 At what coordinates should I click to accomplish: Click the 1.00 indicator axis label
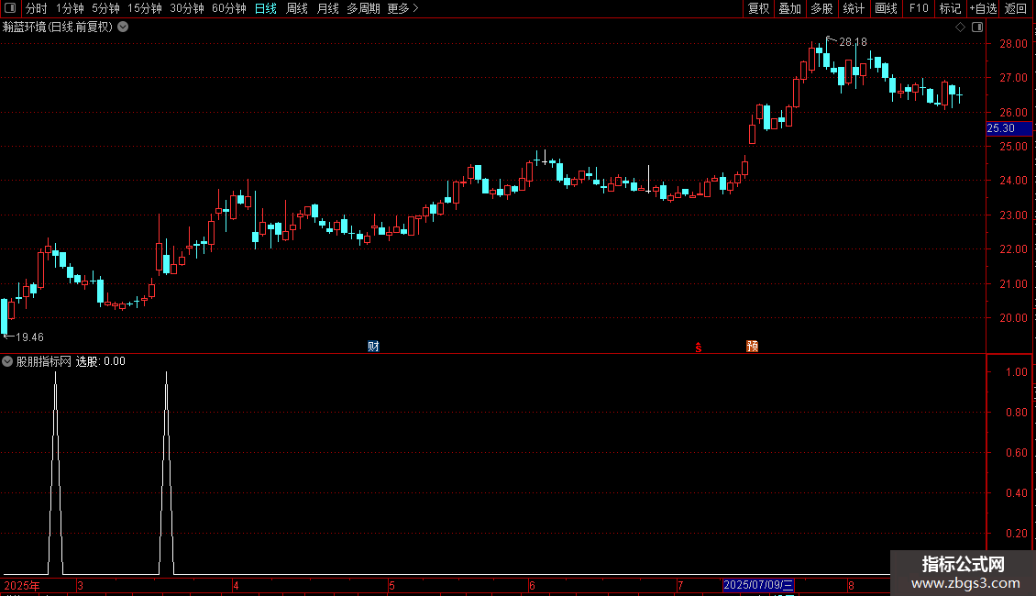tap(1016, 372)
